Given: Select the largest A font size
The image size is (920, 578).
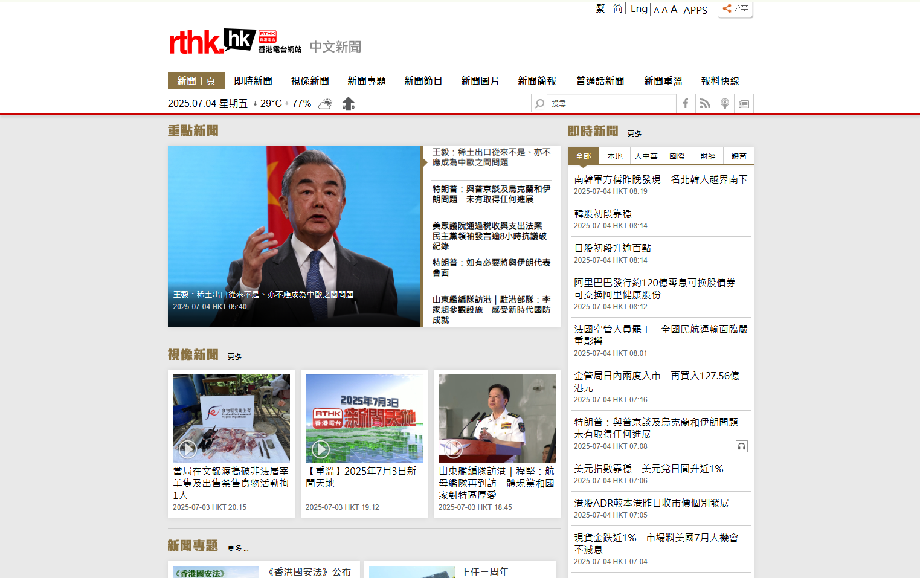Looking at the screenshot, I should [672, 9].
